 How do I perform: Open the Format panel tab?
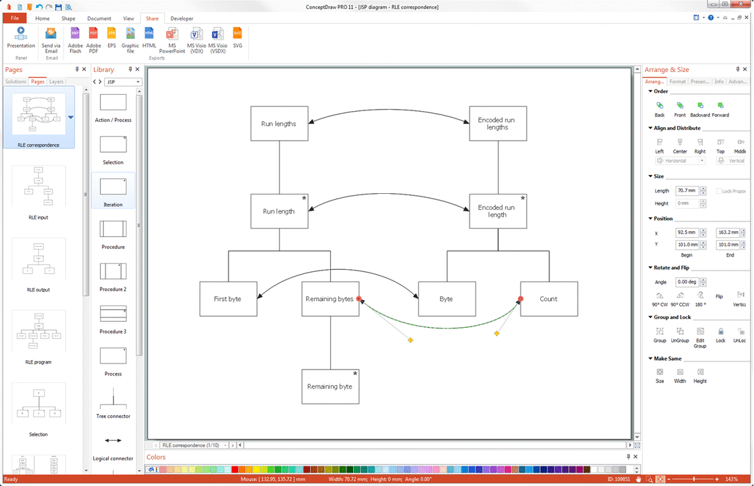point(677,81)
